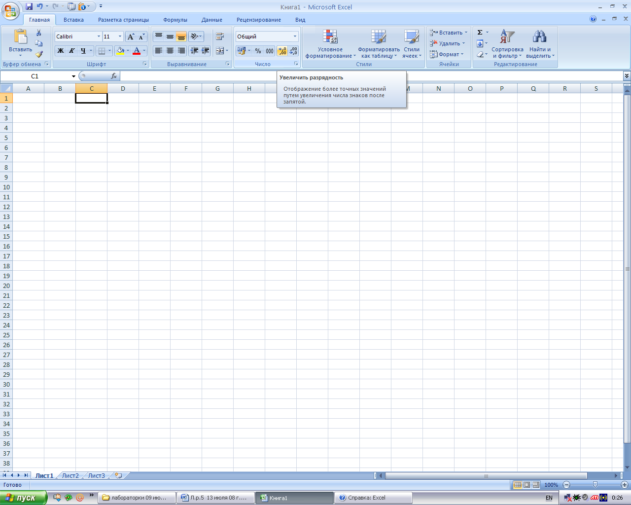Switch to Разметка страницы ribbon tab

[x=123, y=20]
